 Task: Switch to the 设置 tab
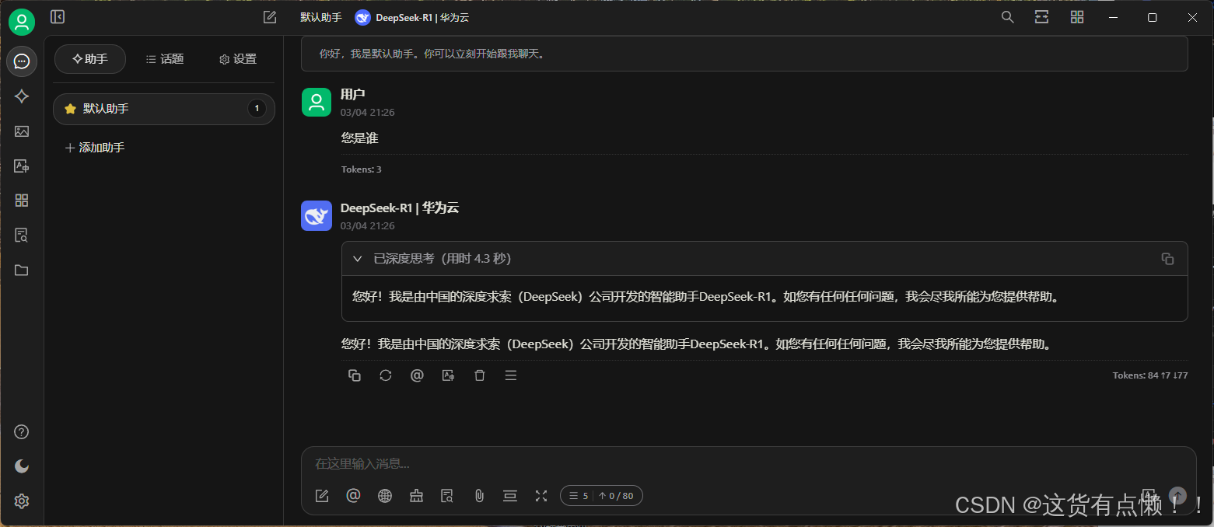[x=238, y=59]
